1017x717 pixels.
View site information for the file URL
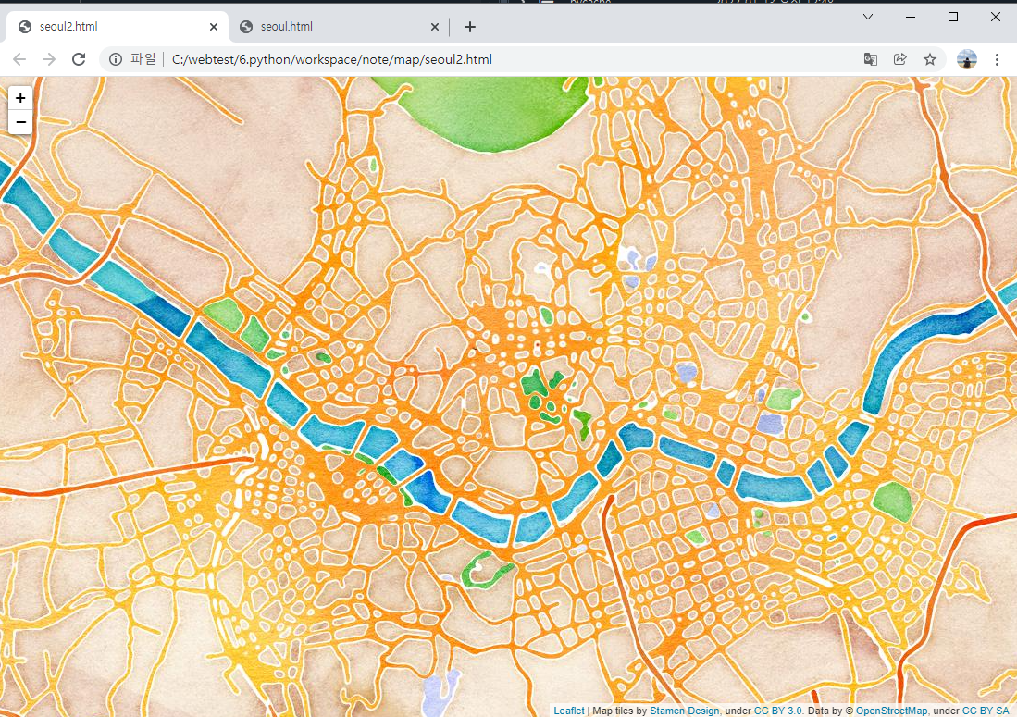click(116, 59)
